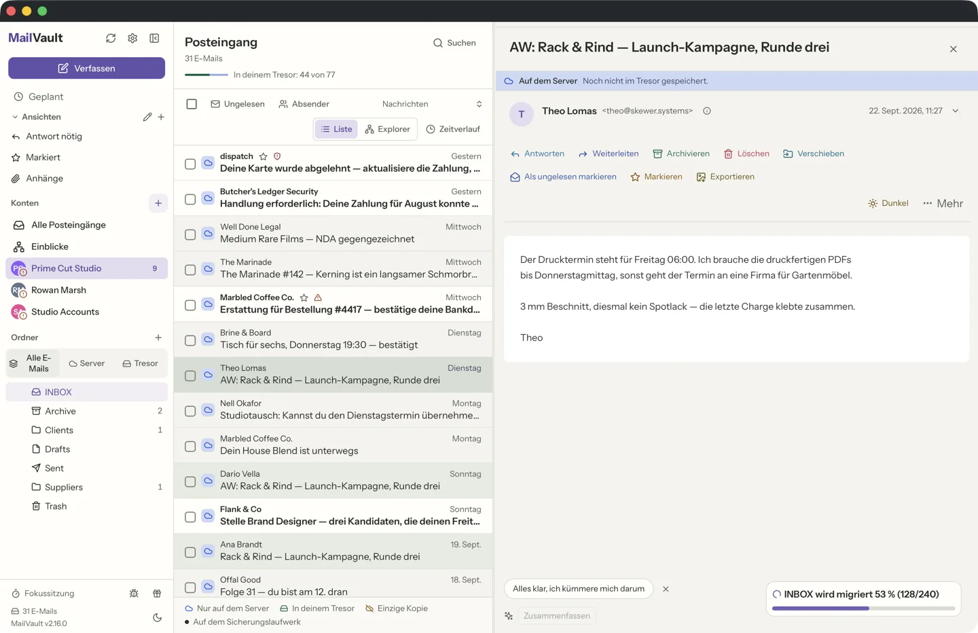The height and width of the screenshot is (633, 978).
Task: Click the Tresor progress bar under Posteingang
Action: pos(206,75)
